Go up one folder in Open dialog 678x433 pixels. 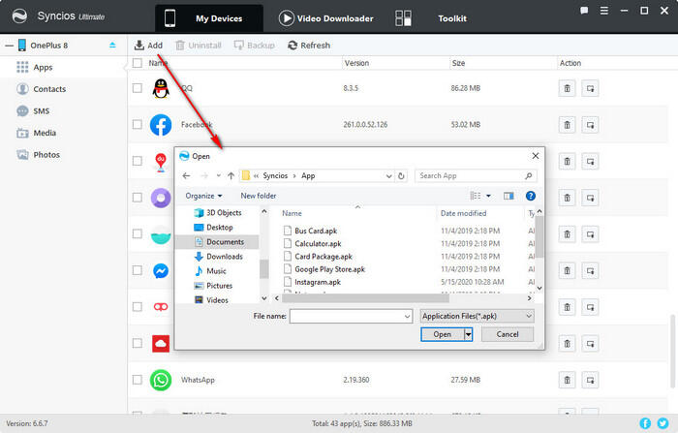pos(231,175)
